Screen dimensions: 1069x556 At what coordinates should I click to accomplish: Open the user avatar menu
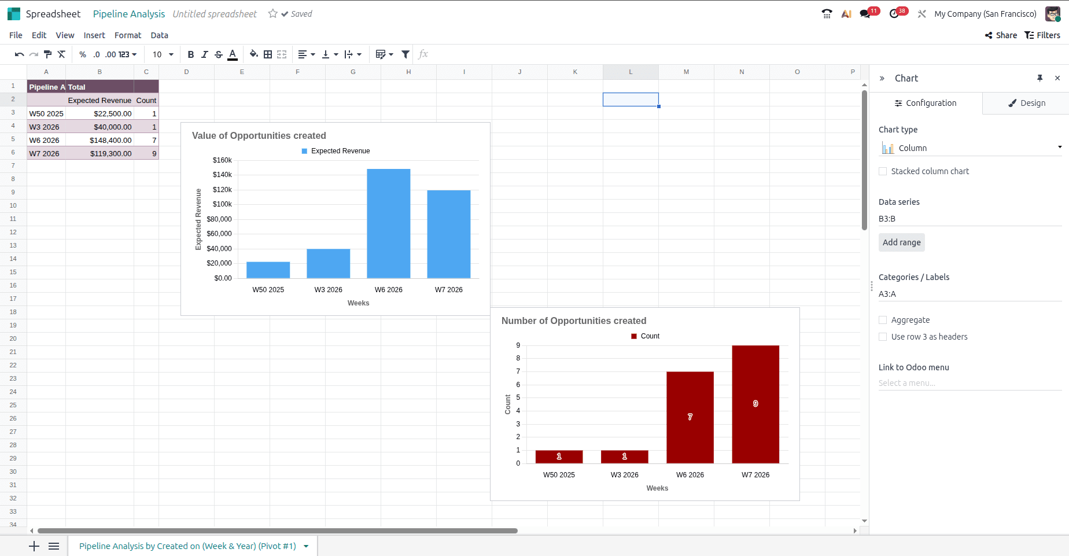click(1053, 14)
